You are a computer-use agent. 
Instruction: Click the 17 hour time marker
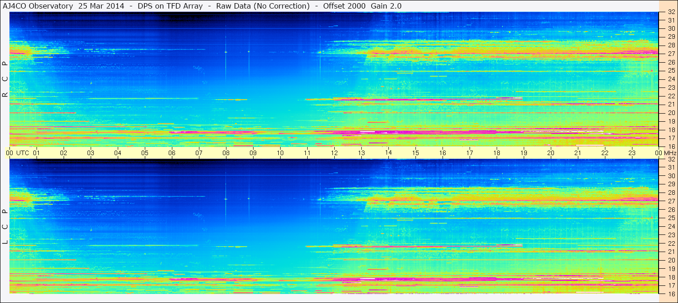[x=470, y=153]
